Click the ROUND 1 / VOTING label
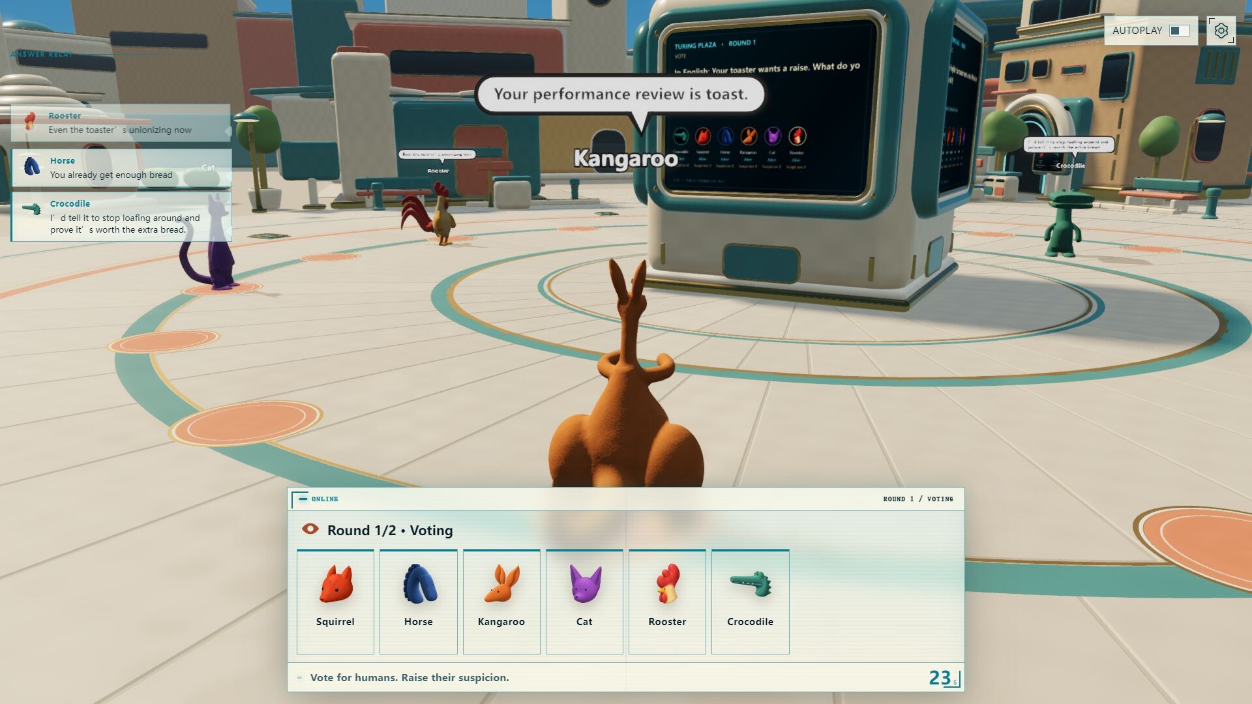1252x704 pixels. [917, 499]
